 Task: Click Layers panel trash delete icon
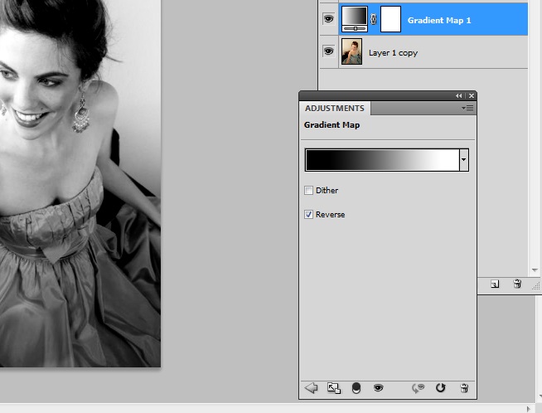[x=517, y=284]
